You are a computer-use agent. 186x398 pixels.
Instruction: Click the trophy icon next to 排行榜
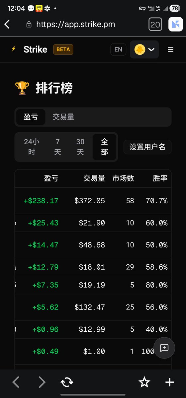[22, 88]
